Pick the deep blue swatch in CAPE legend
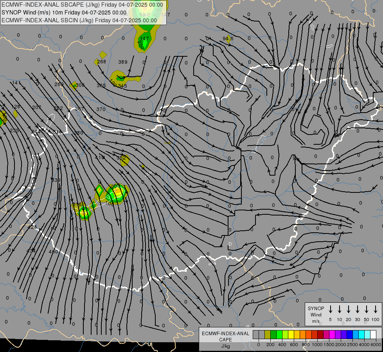 click(350, 335)
